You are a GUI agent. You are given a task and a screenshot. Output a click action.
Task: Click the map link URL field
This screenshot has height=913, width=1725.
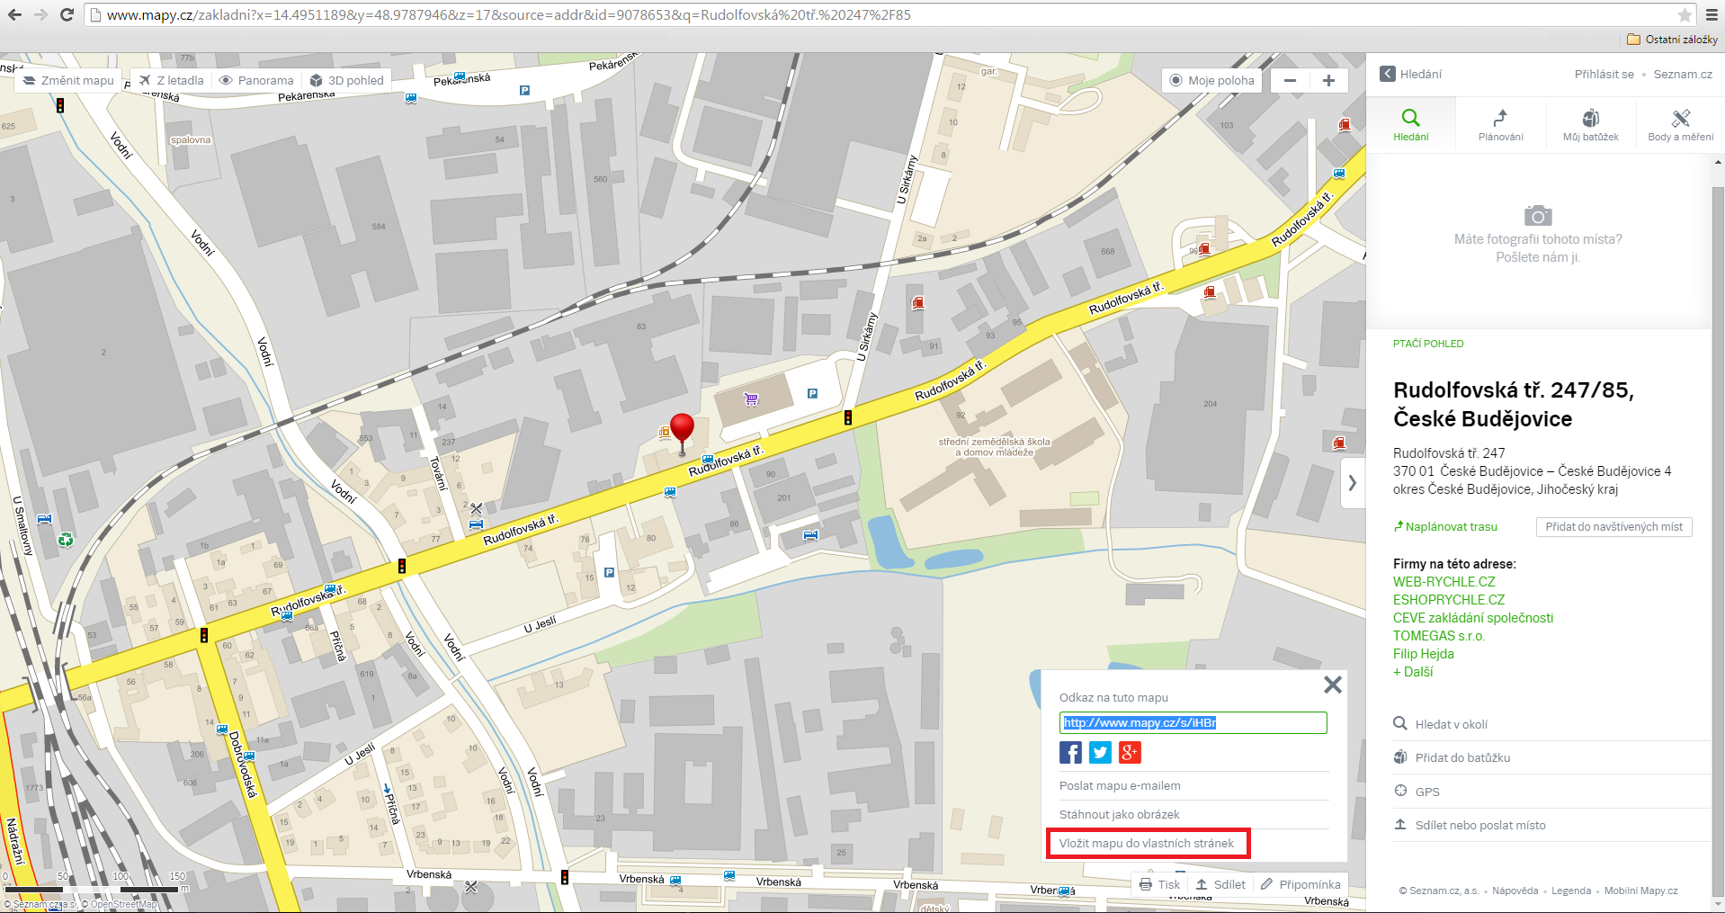point(1193,722)
